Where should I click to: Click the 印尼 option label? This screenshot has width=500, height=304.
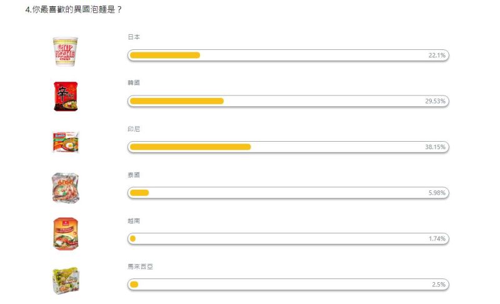click(134, 129)
